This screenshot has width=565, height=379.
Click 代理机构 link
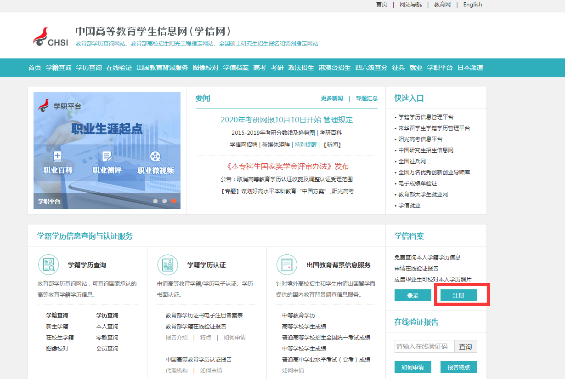coord(176,371)
